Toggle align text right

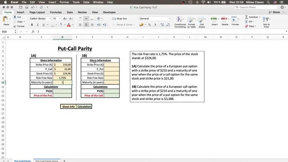(x=92, y=24)
